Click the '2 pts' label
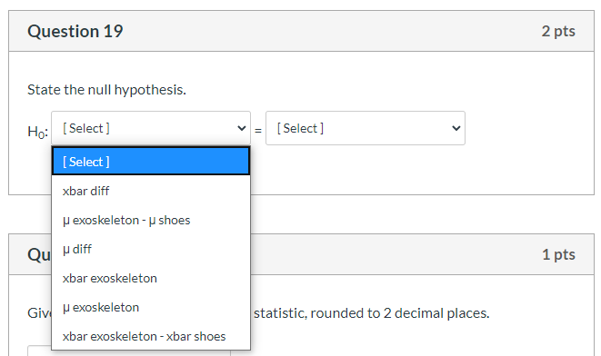The height and width of the screenshot is (356, 601). click(x=558, y=31)
